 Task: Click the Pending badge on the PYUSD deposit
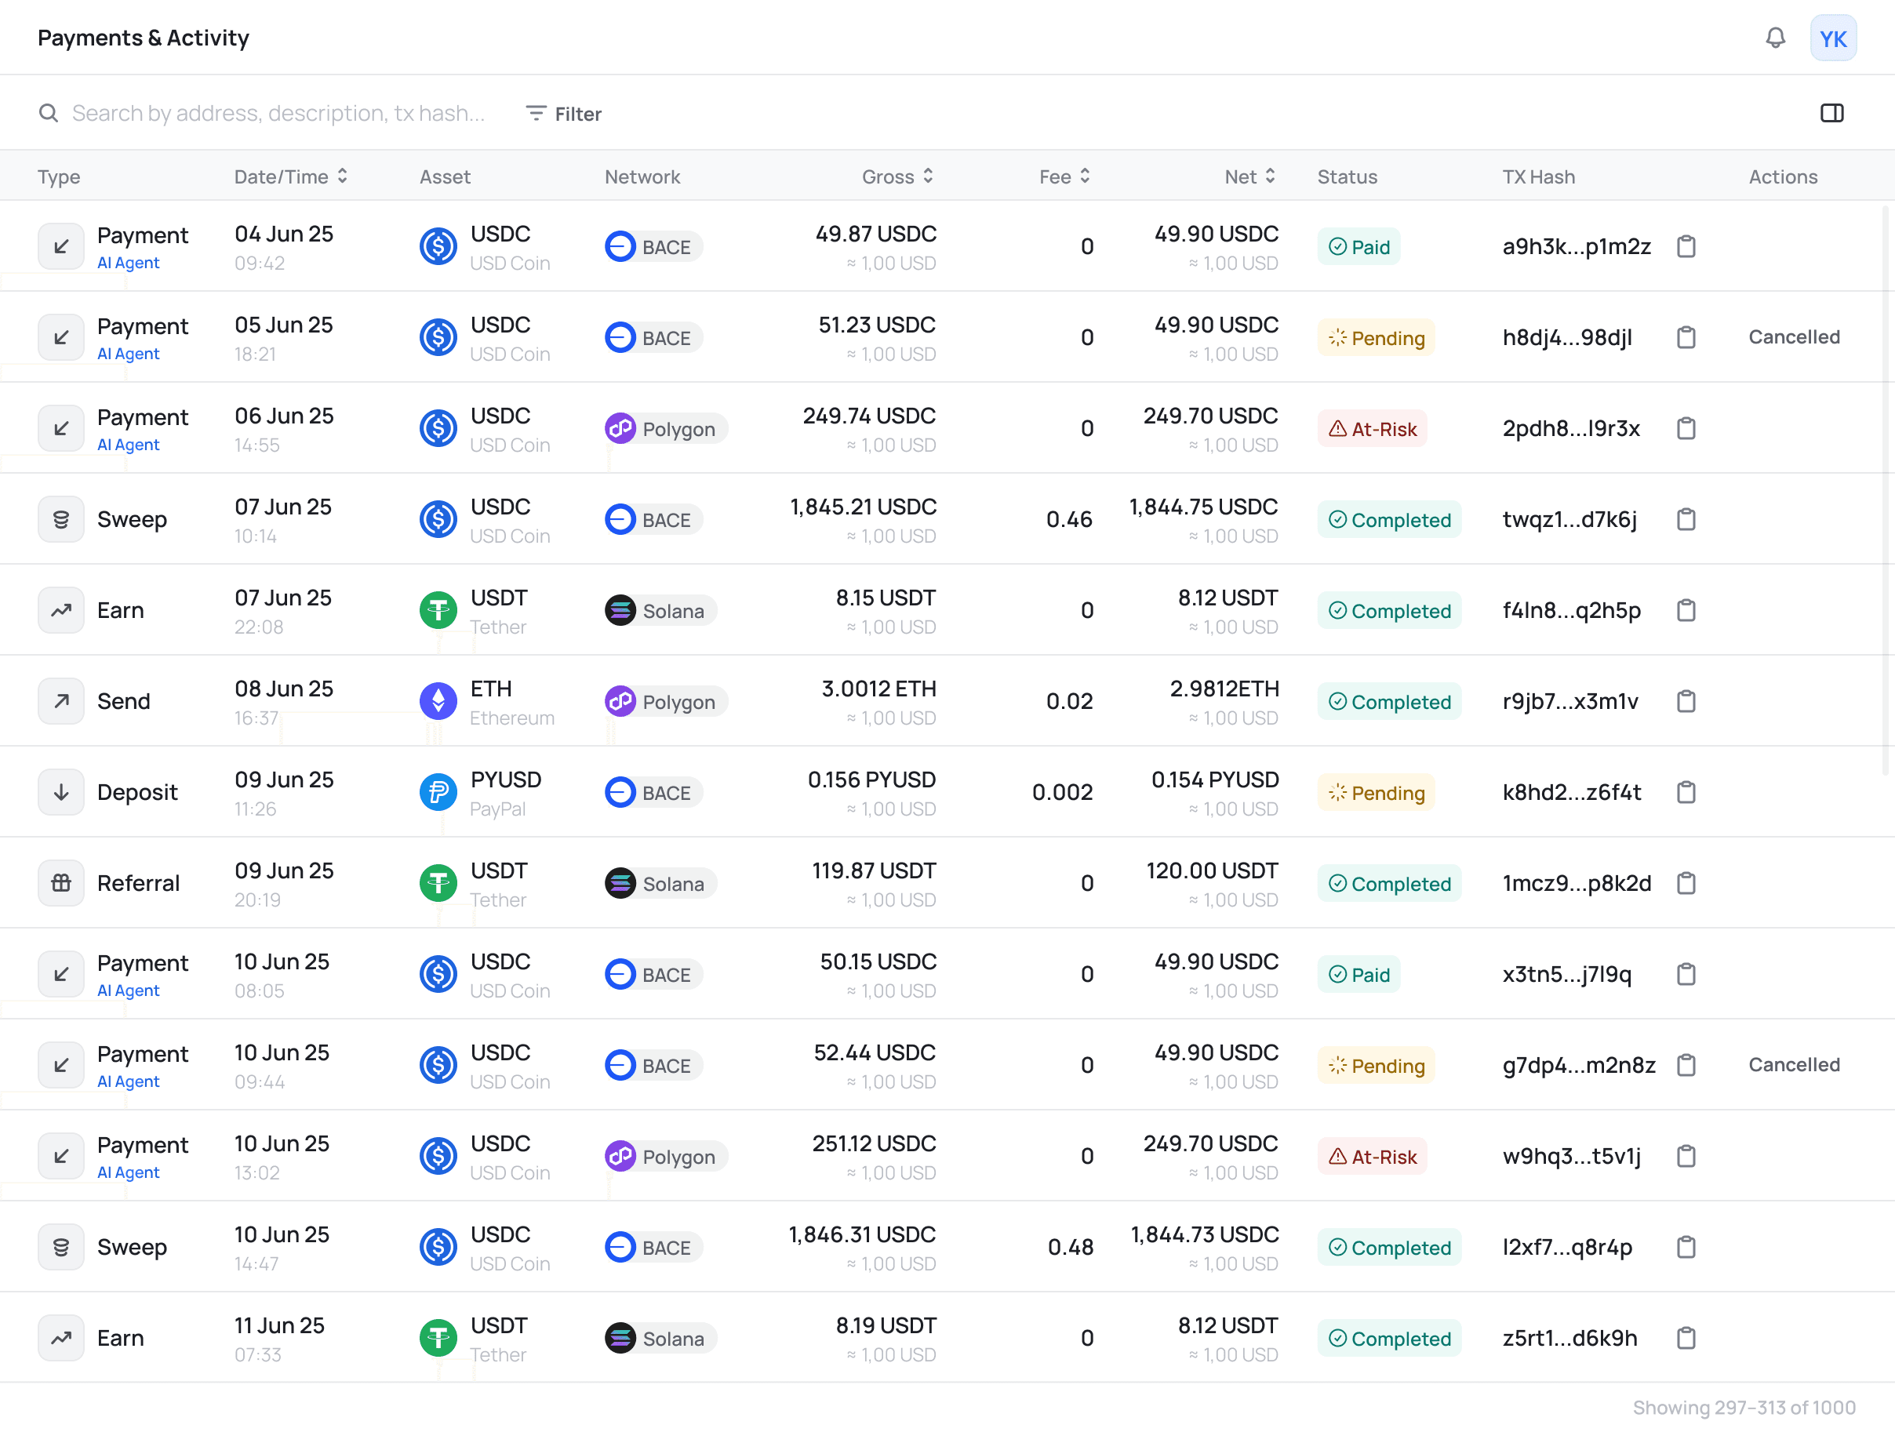(x=1376, y=792)
